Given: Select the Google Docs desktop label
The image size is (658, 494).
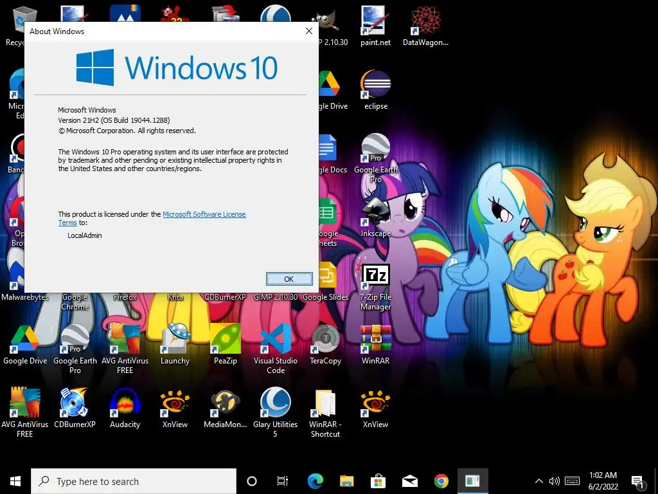Looking at the screenshot, I should [333, 170].
